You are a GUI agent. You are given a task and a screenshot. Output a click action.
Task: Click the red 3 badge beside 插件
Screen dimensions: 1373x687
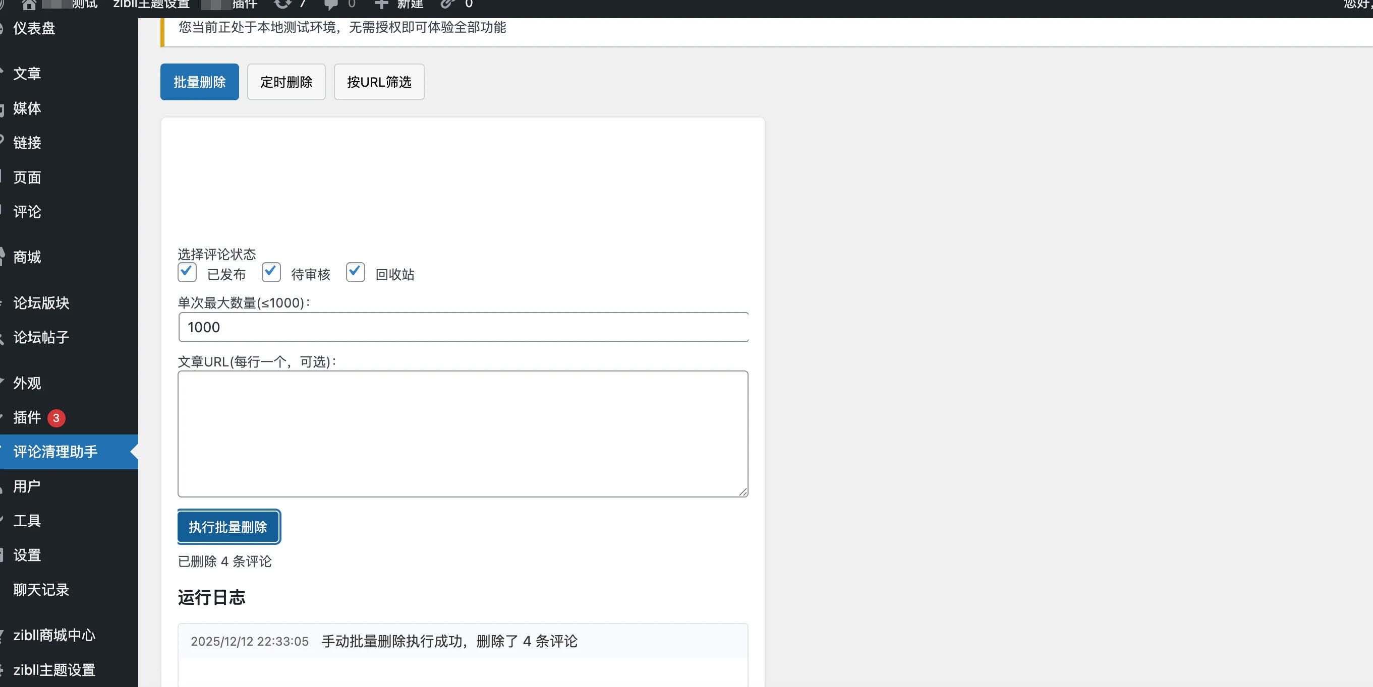[x=56, y=418]
